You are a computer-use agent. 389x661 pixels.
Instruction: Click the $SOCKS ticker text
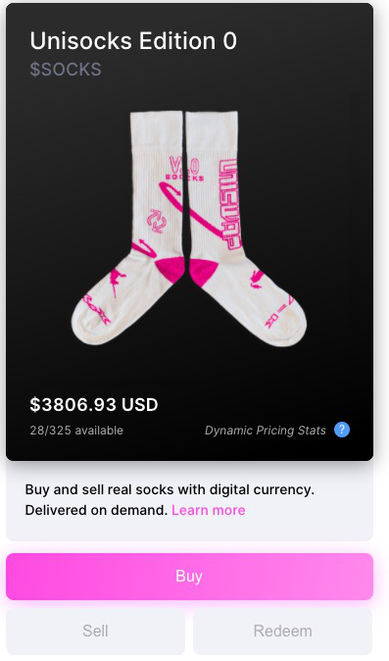(x=66, y=69)
